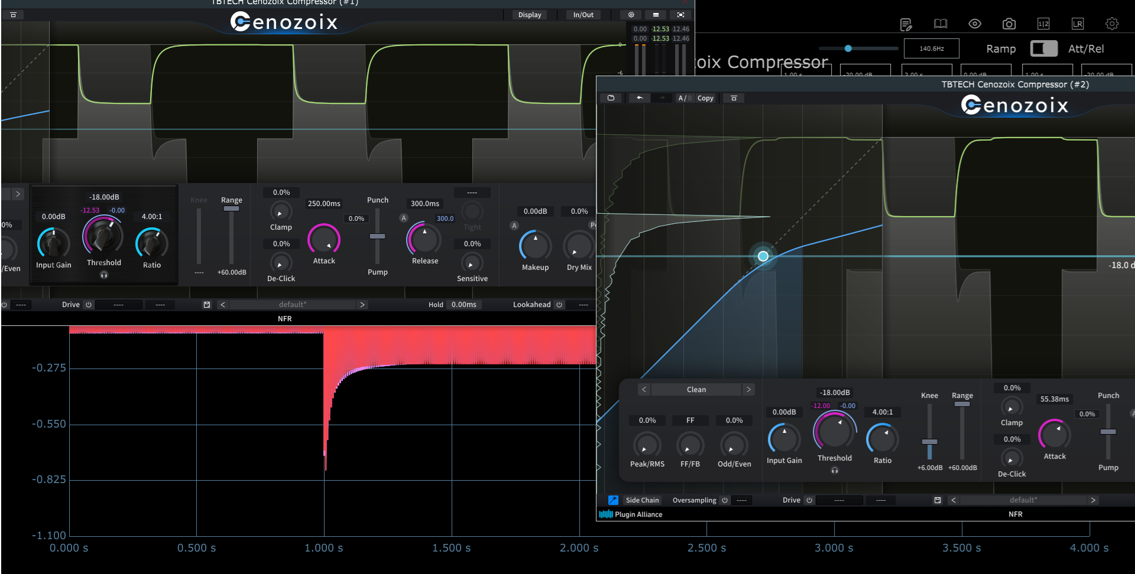This screenshot has height=574, width=1135.
Task: Open In/Out menu in Compressor #1
Action: (583, 15)
